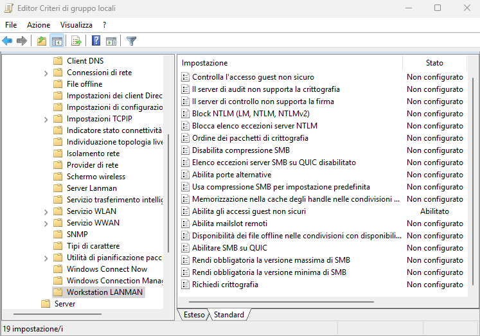This screenshot has height=336, width=480.
Task: Select Windows Connection Manager tree item
Action: point(114,281)
